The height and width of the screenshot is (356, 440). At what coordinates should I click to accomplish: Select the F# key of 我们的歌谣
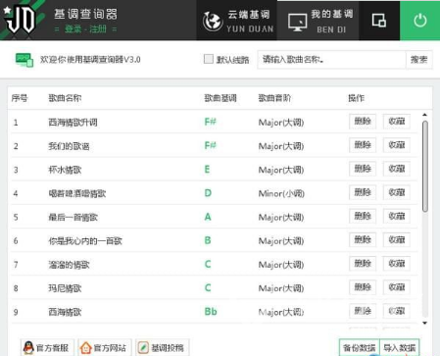point(210,145)
